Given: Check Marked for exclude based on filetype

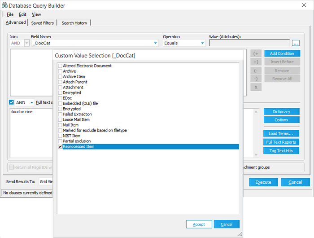Looking at the screenshot, I should (60, 131).
